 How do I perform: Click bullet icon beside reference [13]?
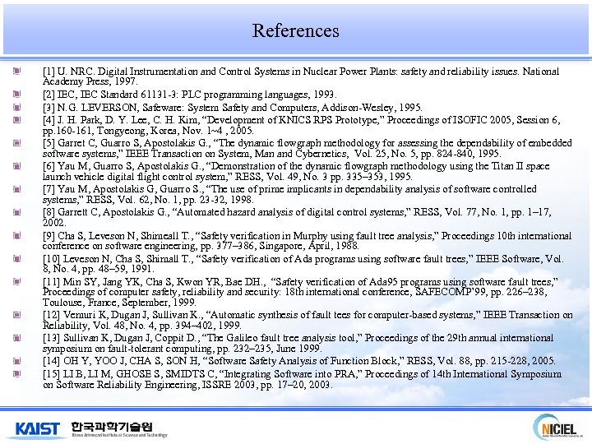tap(16, 337)
